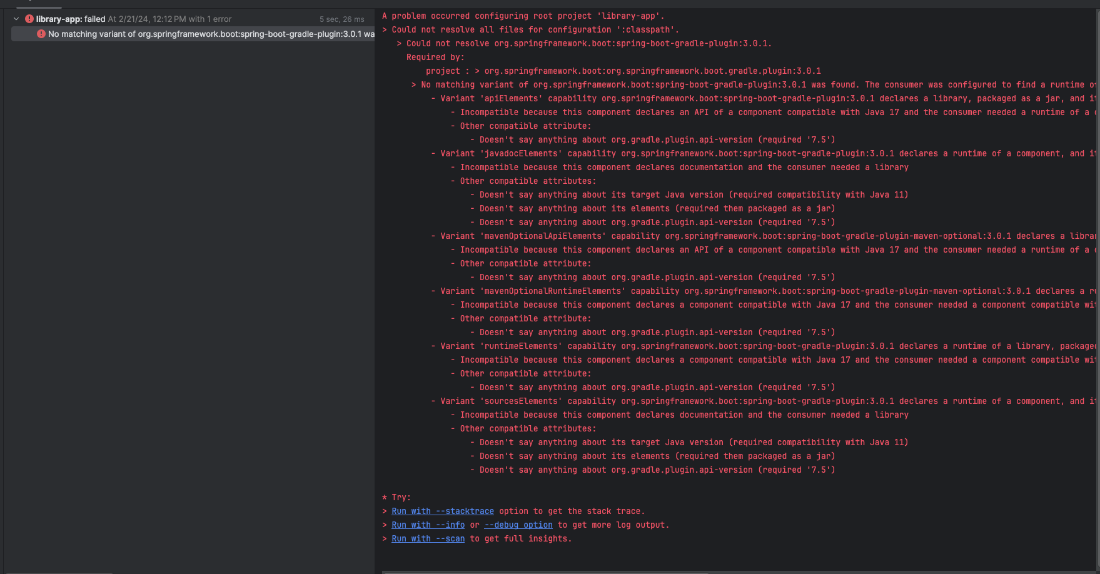Select the 'No matching variant' error row

pyautogui.click(x=193, y=34)
